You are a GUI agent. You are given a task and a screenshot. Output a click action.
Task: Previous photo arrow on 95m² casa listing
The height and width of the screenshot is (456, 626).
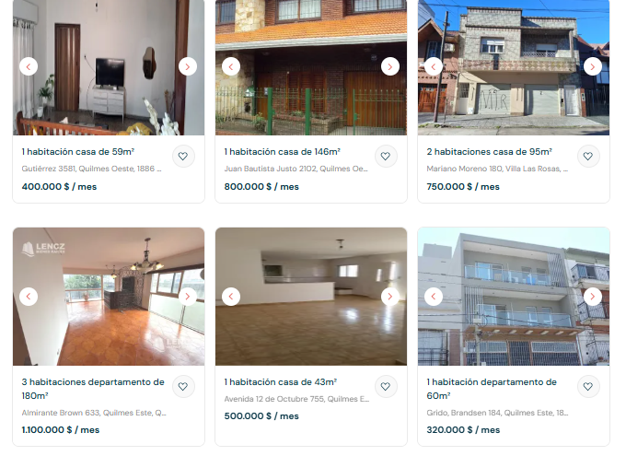(434, 66)
